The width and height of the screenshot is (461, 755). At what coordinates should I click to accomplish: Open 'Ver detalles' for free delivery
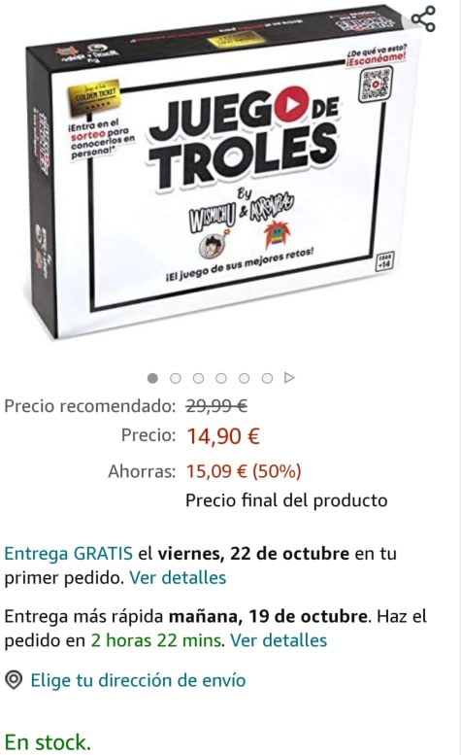coord(178,577)
